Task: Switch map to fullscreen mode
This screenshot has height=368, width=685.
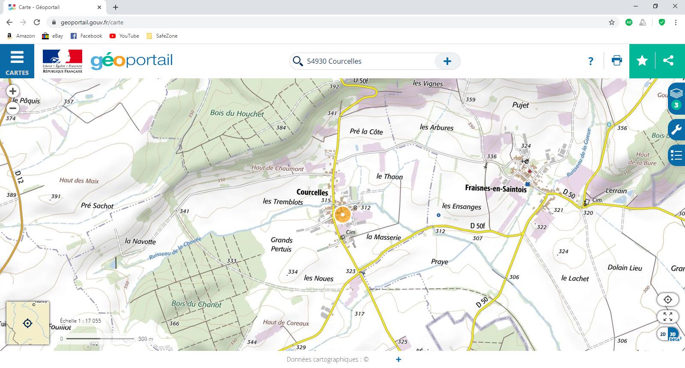Action: tap(668, 317)
